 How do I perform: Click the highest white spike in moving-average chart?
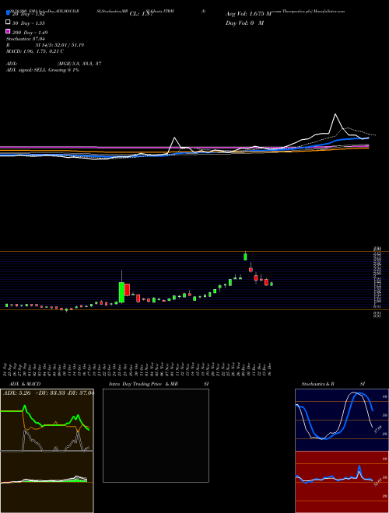335,114
